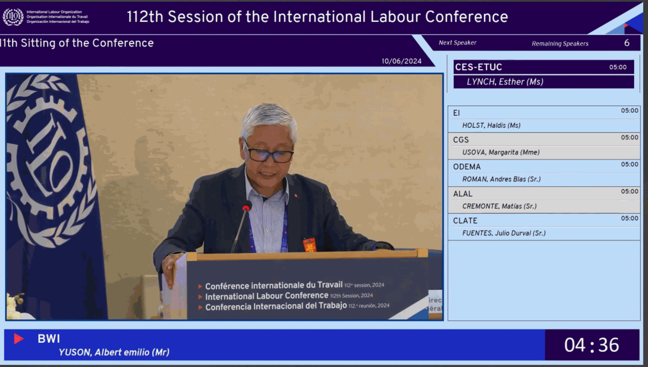
Task: Click the speaker video feed
Action: point(224,197)
